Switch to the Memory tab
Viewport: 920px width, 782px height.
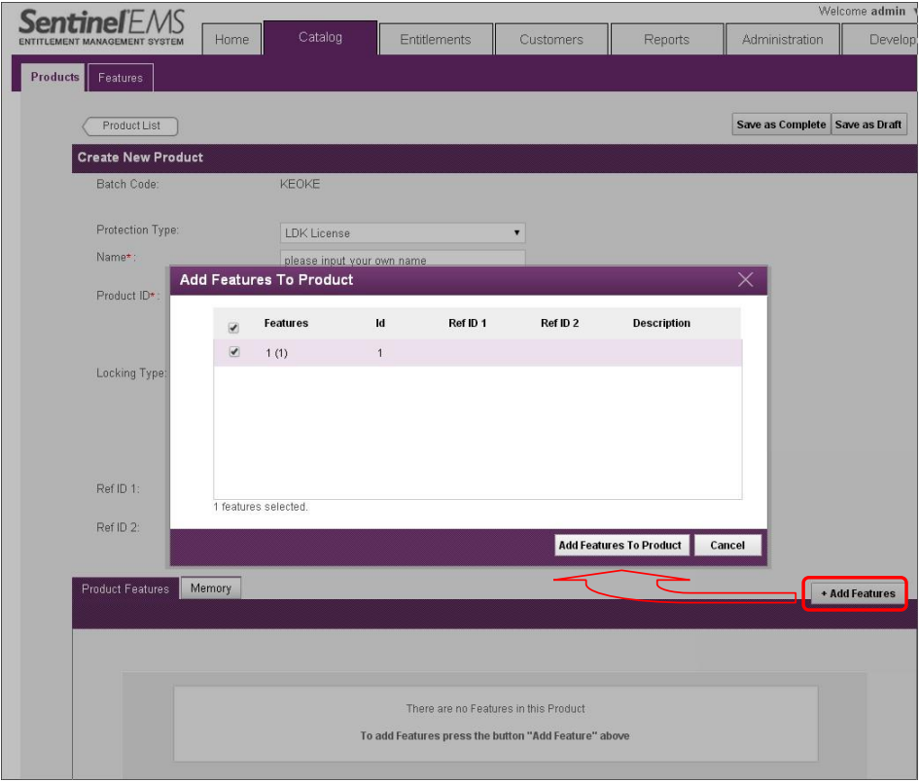coord(211,588)
